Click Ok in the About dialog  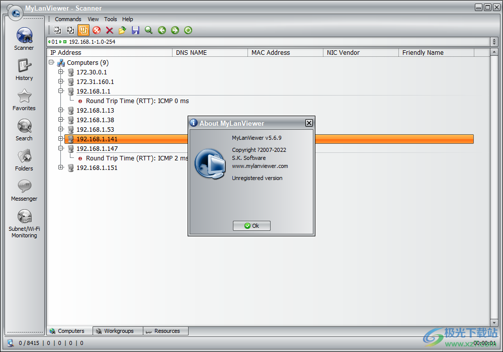251,226
